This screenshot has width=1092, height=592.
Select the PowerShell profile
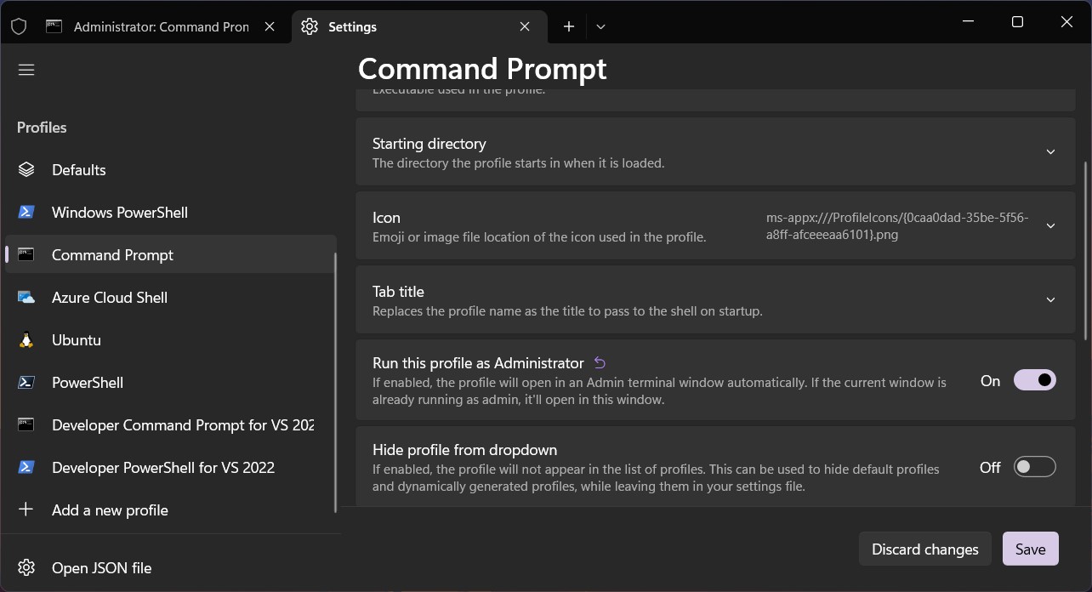170,383
